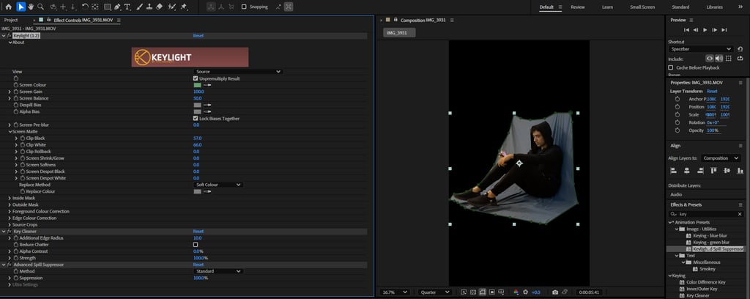Toggle Unpremultiply Result checkbox

click(195, 78)
